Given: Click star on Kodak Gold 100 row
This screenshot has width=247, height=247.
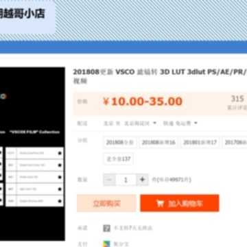Looking at the screenshot, I should coord(60,177).
